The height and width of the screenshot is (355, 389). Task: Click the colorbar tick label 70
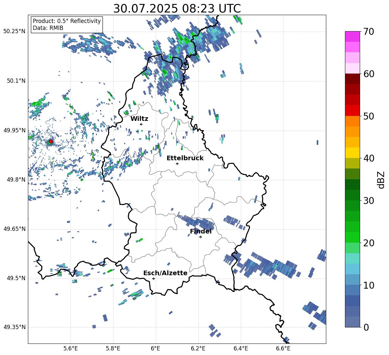(369, 32)
